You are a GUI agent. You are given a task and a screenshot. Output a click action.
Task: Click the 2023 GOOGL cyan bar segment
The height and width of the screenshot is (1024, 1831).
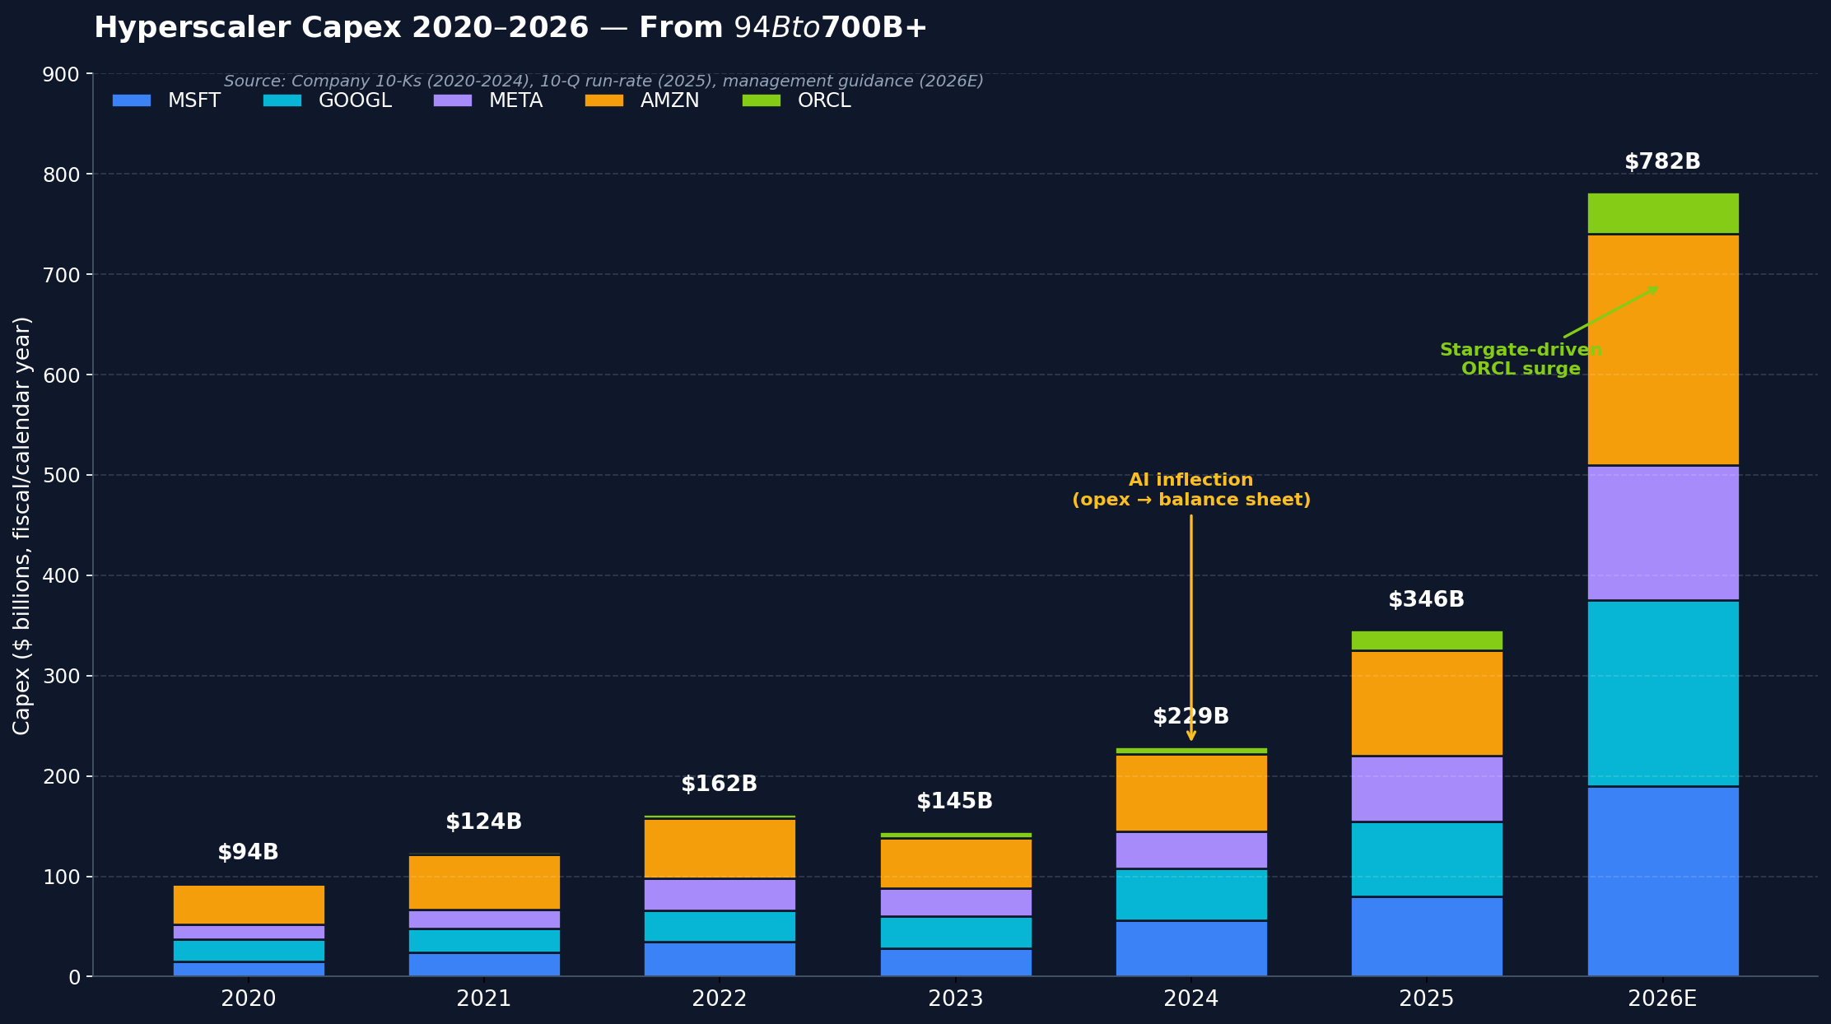click(x=956, y=933)
